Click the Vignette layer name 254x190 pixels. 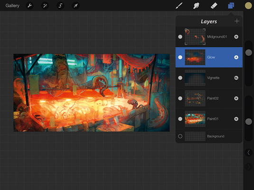tap(213, 78)
